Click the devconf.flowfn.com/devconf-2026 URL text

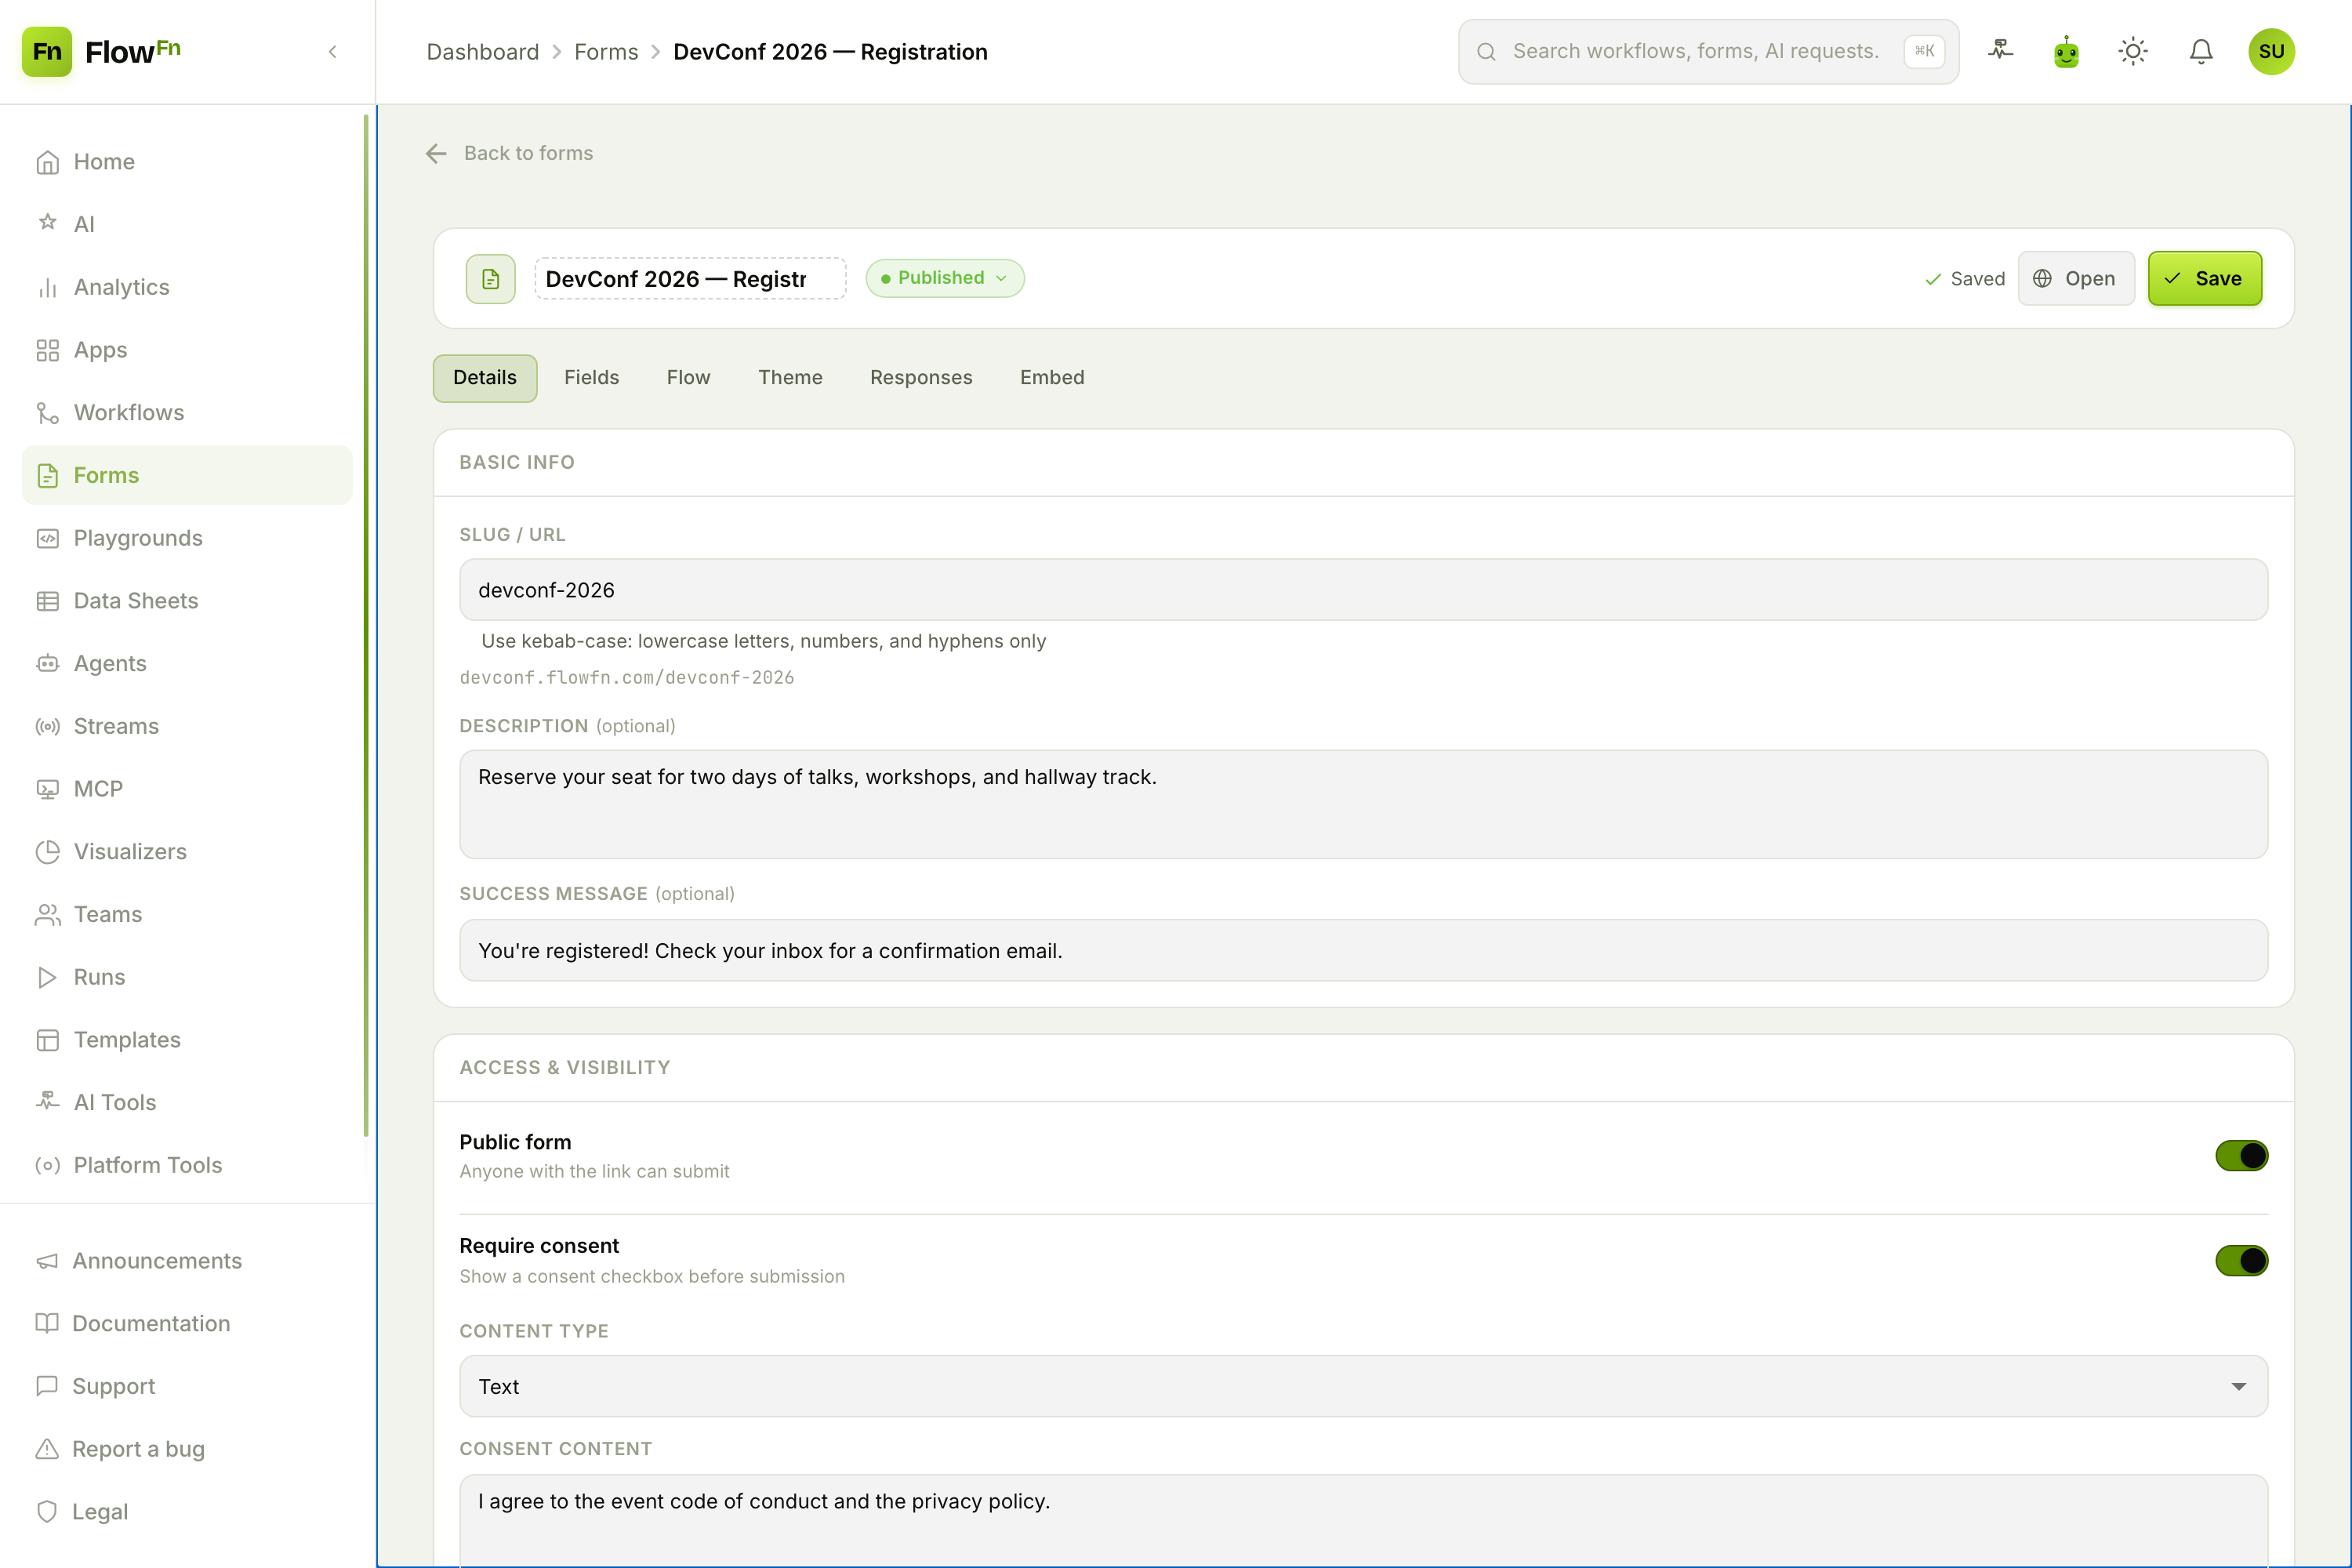coord(627,678)
